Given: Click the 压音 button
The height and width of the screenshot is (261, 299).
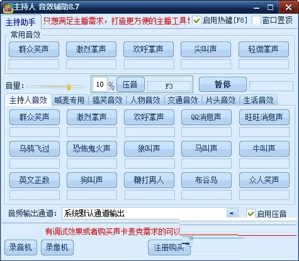Looking at the screenshot, I should 130,84.
